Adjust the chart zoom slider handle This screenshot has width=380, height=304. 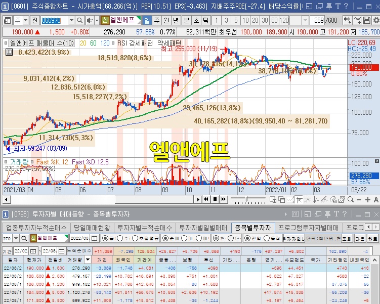[247, 199]
